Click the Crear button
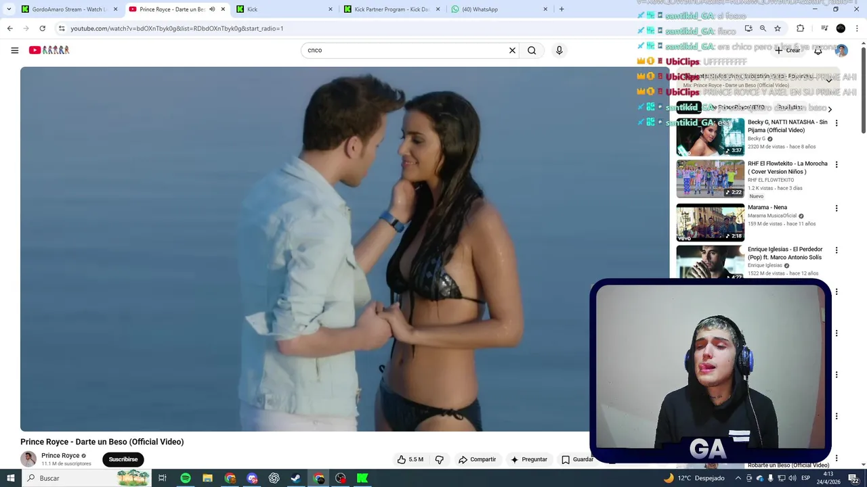 coord(788,51)
